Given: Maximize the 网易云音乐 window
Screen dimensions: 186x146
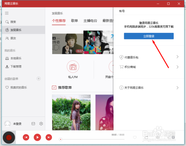Looking at the screenshot, I should tap(169, 4).
